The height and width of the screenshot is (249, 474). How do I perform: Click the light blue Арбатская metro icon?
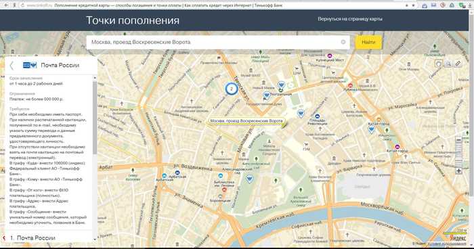tap(164, 175)
